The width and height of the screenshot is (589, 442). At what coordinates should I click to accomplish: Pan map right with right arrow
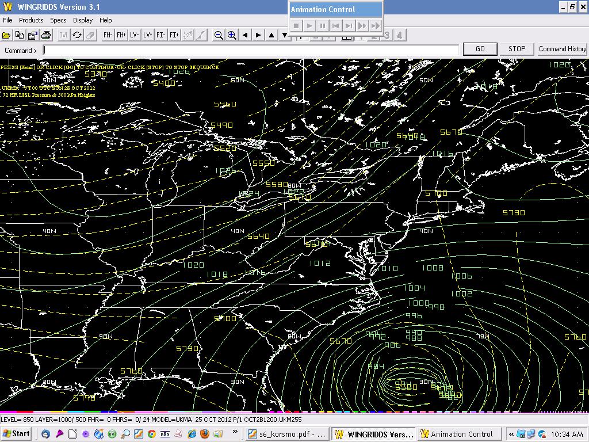coord(258,35)
